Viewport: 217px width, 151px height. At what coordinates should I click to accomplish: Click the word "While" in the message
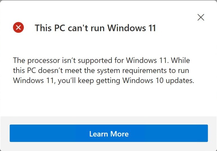[x=190, y=60]
